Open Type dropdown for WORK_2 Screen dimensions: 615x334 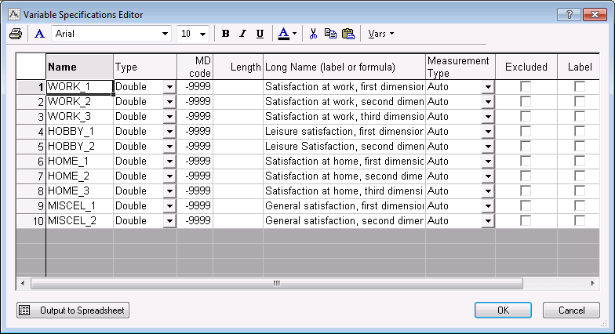point(169,102)
